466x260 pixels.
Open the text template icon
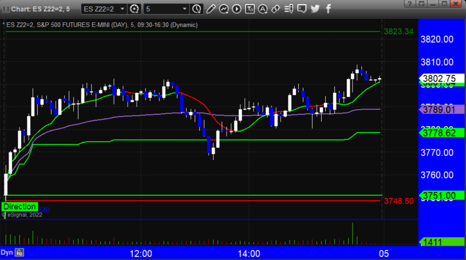tap(250, 9)
